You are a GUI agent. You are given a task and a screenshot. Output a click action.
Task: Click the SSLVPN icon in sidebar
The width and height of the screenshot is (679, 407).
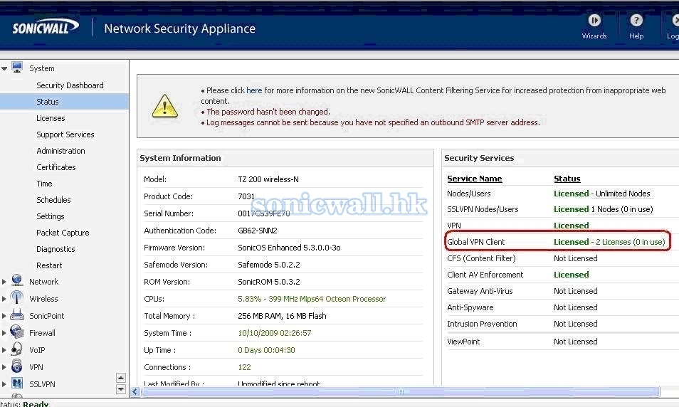coord(17,384)
